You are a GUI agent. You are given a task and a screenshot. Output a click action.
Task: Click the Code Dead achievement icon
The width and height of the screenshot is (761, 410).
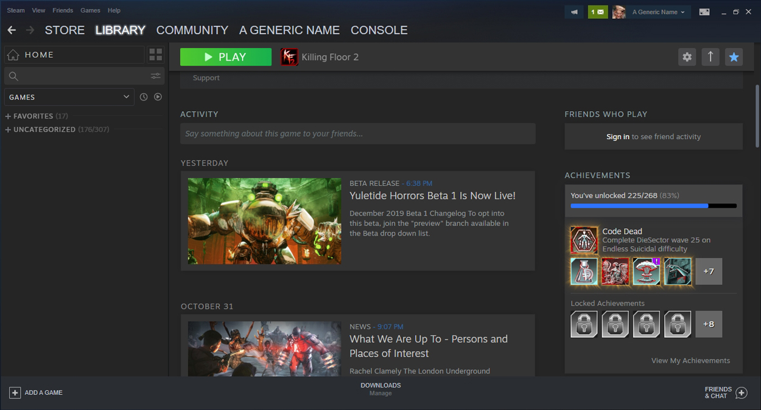point(584,240)
